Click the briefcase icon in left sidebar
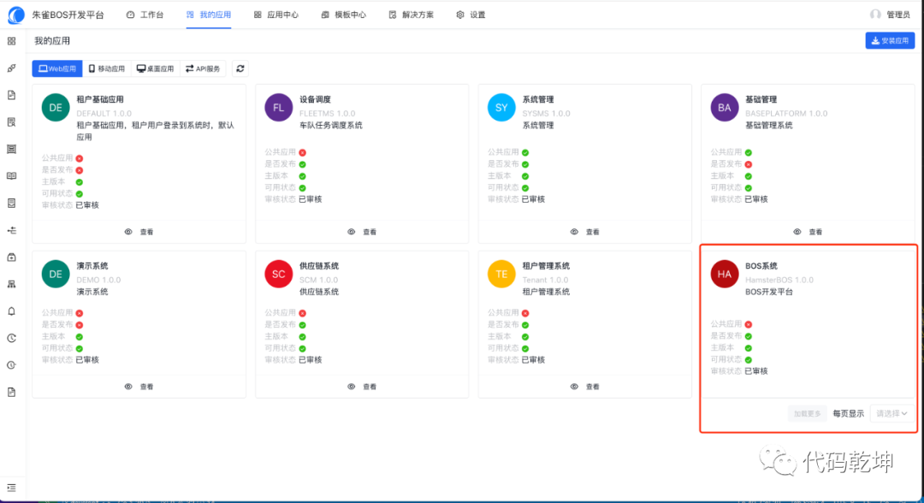 (x=11, y=257)
